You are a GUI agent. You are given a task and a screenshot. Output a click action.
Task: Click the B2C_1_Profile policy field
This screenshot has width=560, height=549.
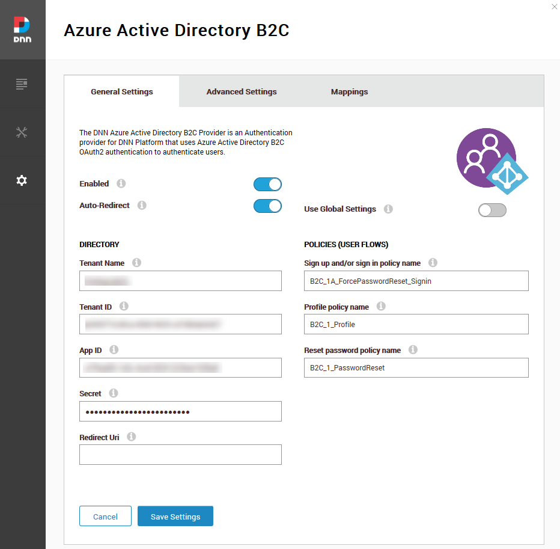[416, 324]
